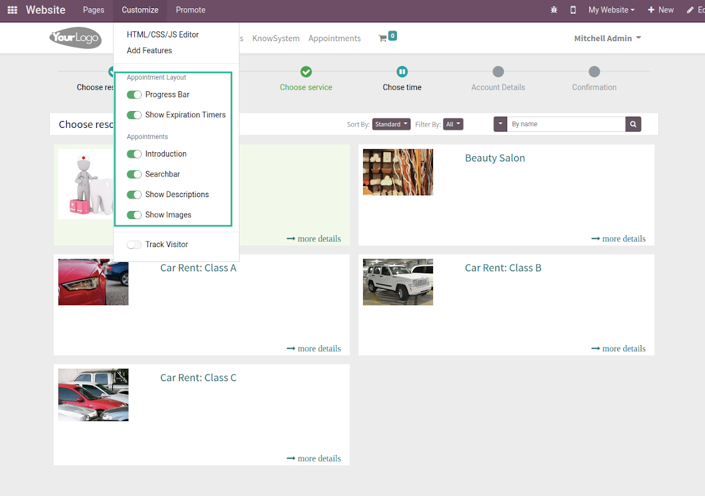Expand the Filter By All dropdown

[x=454, y=124]
